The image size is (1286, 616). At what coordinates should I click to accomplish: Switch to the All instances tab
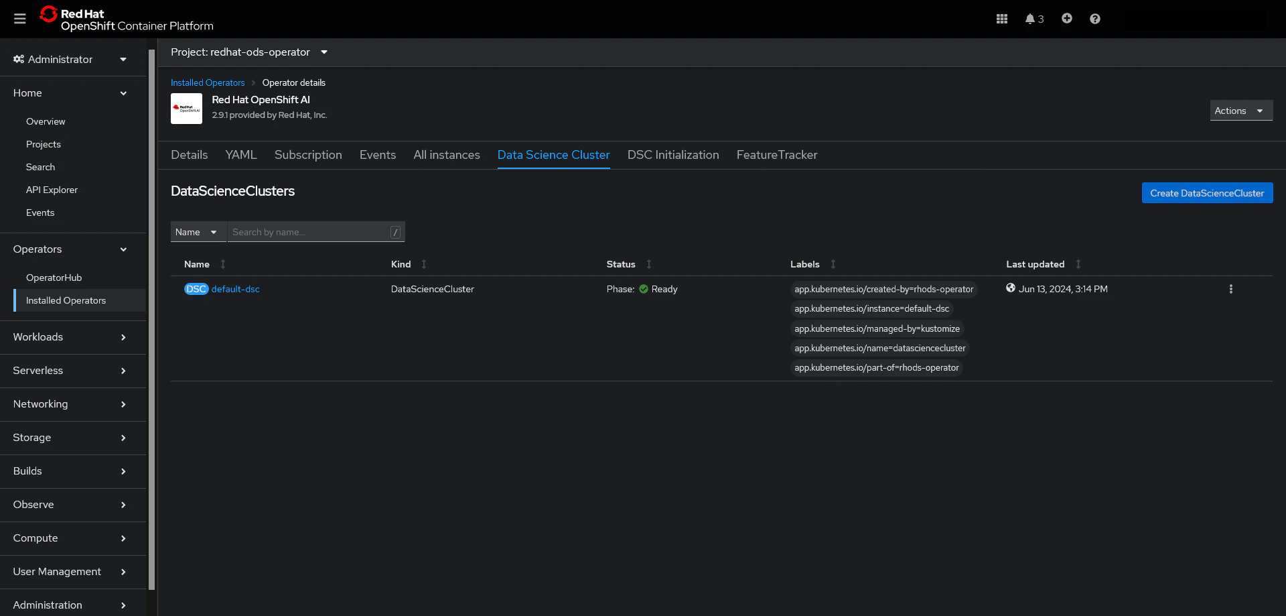pyautogui.click(x=447, y=155)
